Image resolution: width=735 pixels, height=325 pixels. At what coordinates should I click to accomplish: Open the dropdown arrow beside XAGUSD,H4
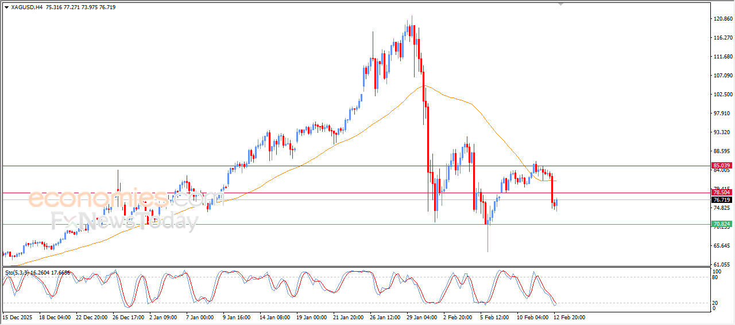click(6, 7)
